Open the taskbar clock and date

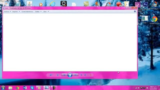(153, 88)
